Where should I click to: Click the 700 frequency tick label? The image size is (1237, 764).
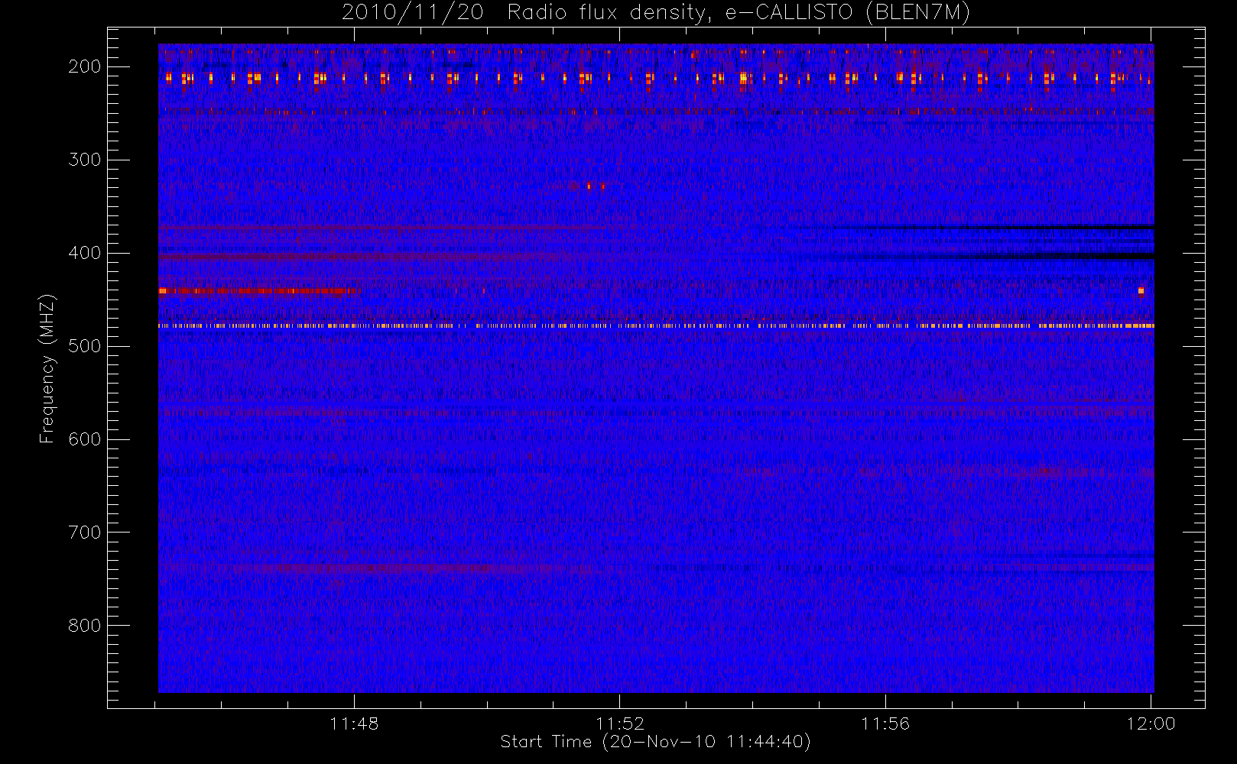85,533
